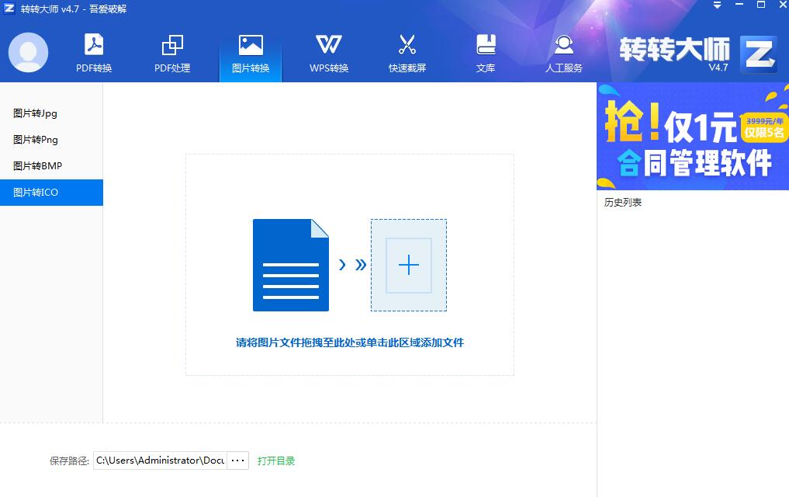This screenshot has width=789, height=497.
Task: Click the contract software ad banner
Action: point(693,136)
